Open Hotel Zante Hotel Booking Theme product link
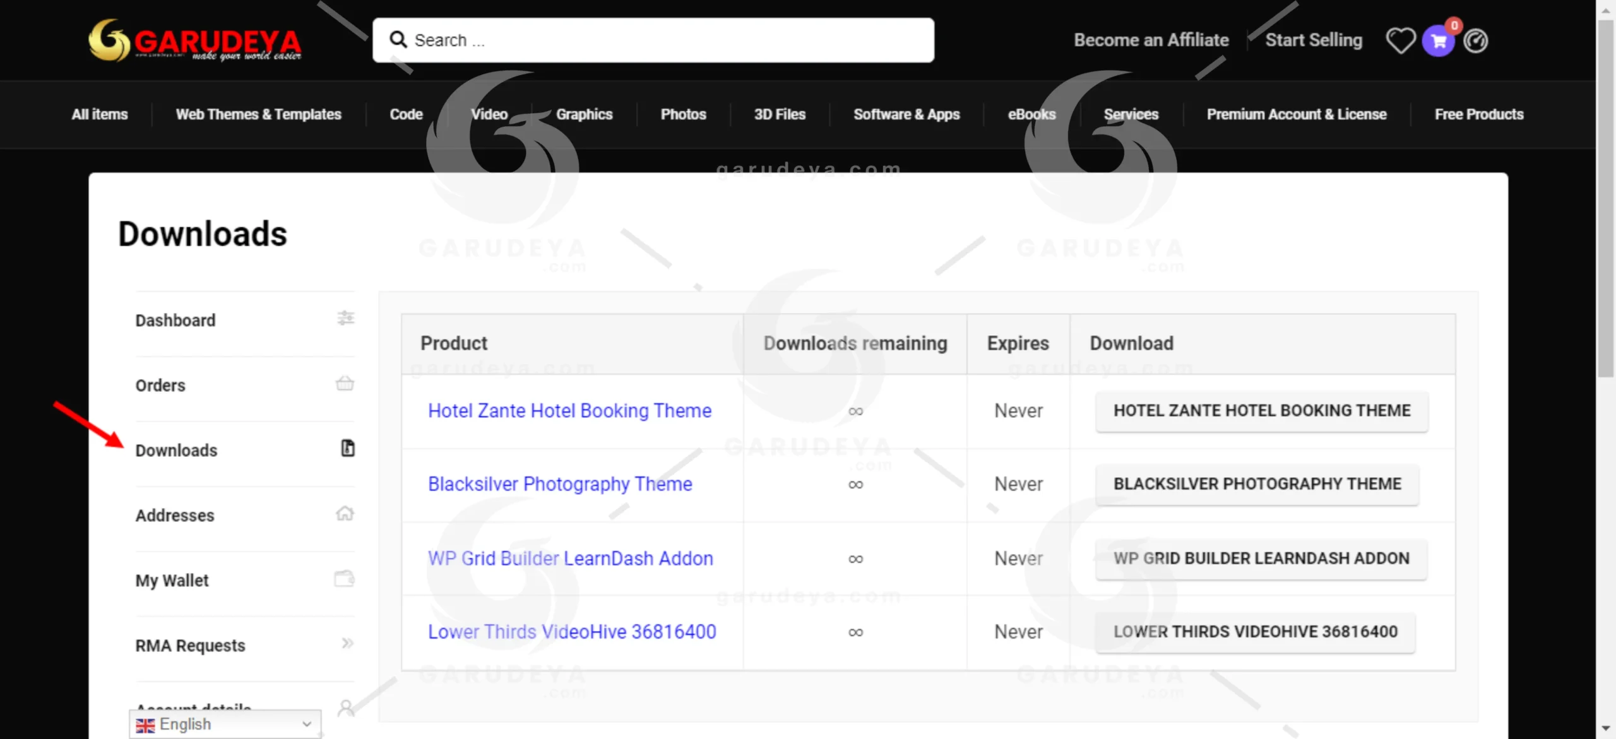 coord(569,411)
